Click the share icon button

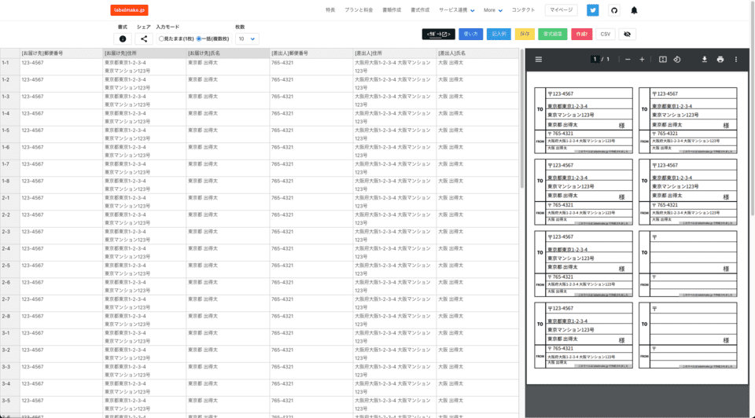[x=144, y=39]
